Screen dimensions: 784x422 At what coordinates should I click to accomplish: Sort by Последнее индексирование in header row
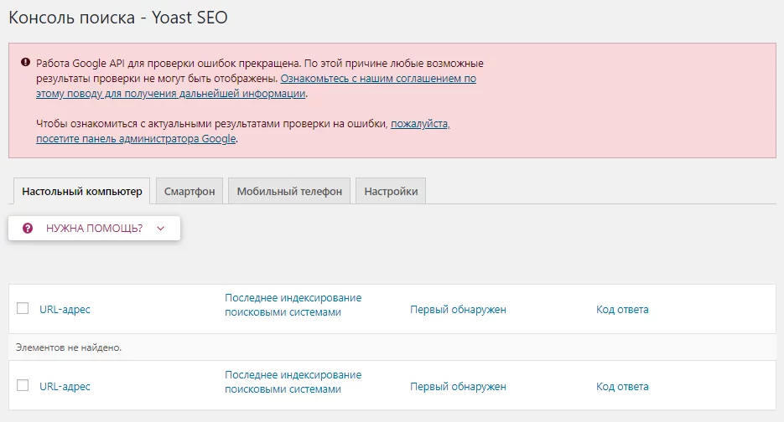(x=293, y=305)
